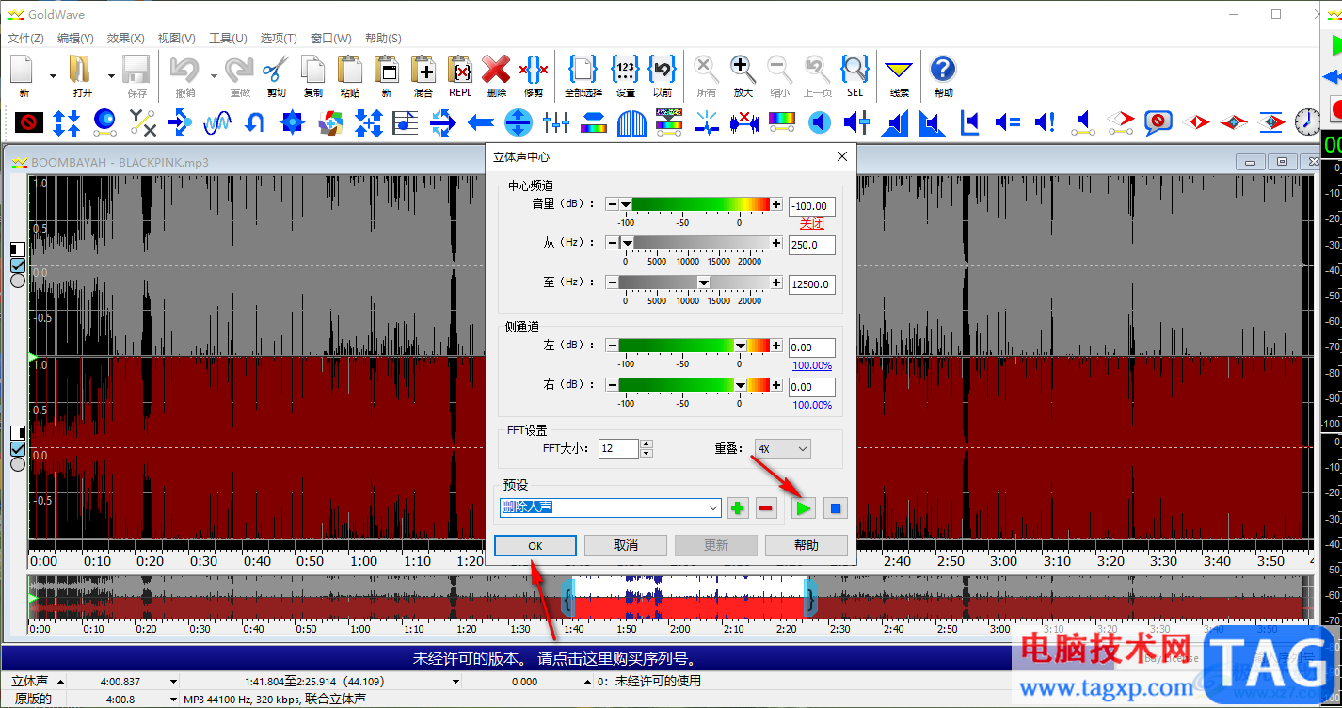Click the 关闭 link under volume value
Screen dimensions: 1342x708
tap(812, 224)
